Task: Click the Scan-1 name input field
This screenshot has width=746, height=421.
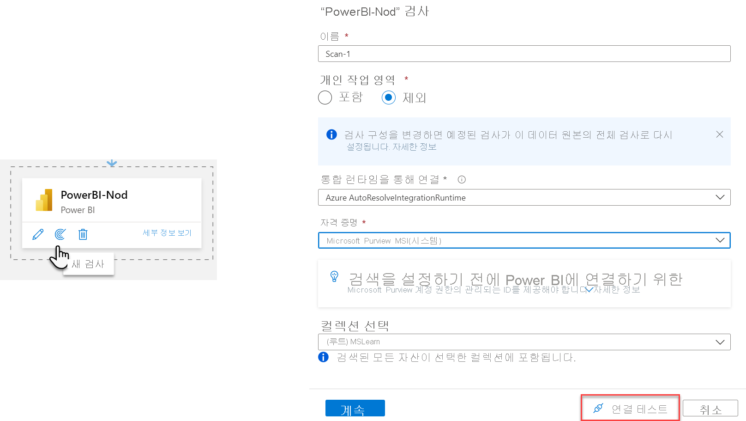Action: pyautogui.click(x=524, y=54)
